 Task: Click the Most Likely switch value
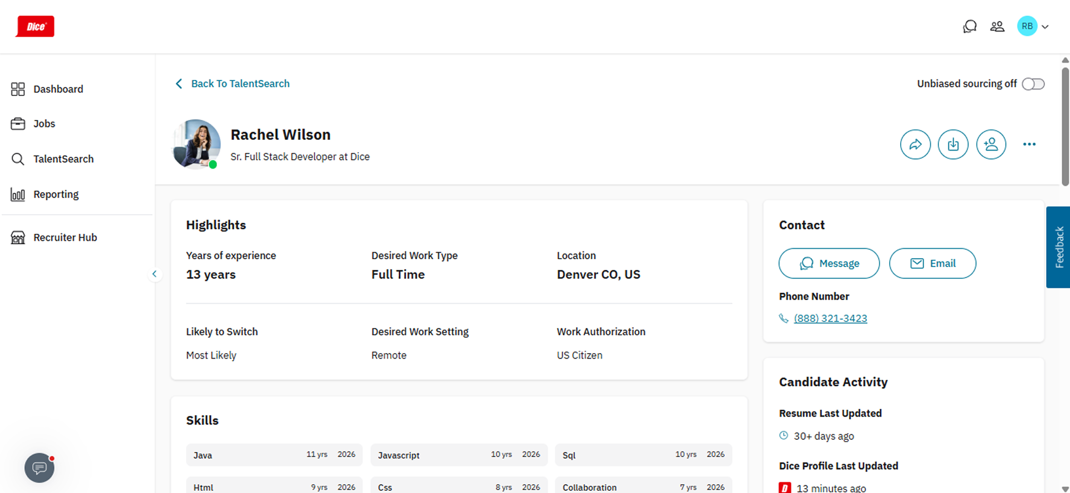(x=211, y=355)
